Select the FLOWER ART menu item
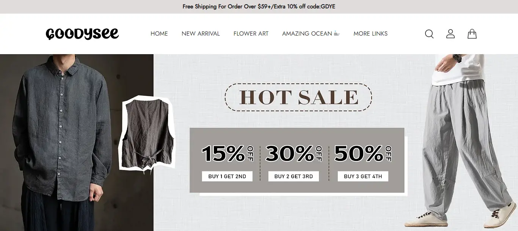The height and width of the screenshot is (231, 518). point(251,34)
